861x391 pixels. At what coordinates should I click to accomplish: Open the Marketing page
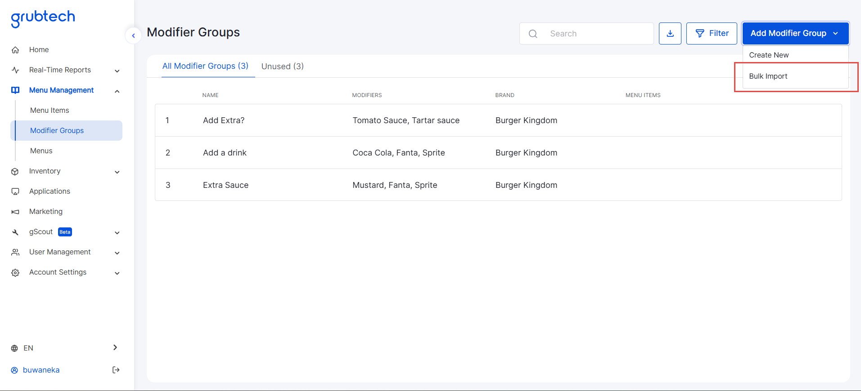(x=46, y=212)
